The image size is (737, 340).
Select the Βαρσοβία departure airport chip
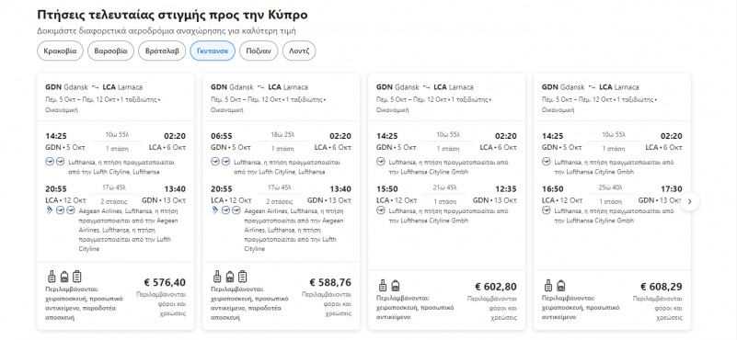pyautogui.click(x=111, y=51)
